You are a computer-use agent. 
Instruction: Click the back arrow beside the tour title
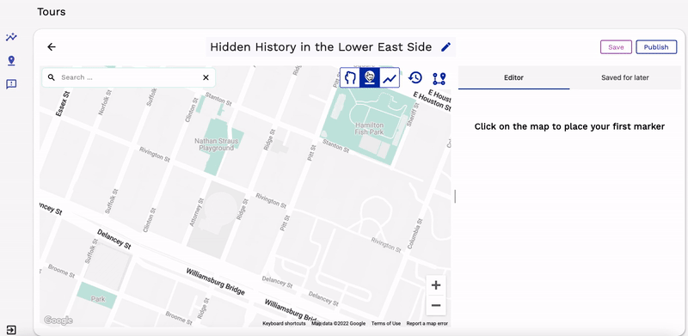(52, 47)
